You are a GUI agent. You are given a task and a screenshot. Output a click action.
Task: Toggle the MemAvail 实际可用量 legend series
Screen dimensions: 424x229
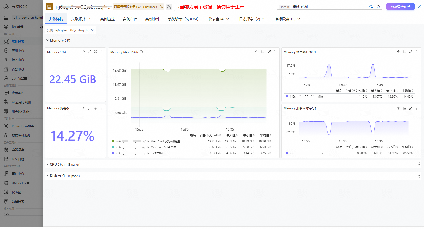pos(148,141)
